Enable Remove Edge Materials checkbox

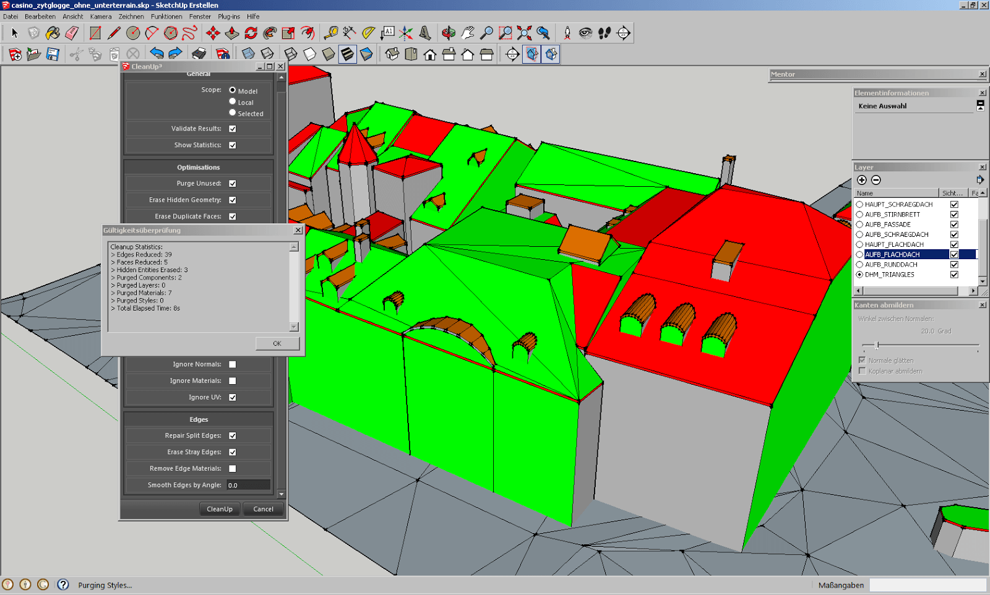(x=233, y=468)
